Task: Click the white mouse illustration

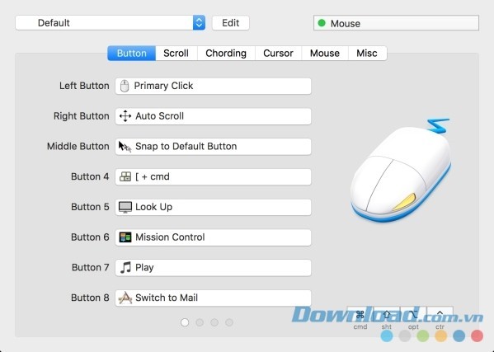Action: tap(401, 170)
